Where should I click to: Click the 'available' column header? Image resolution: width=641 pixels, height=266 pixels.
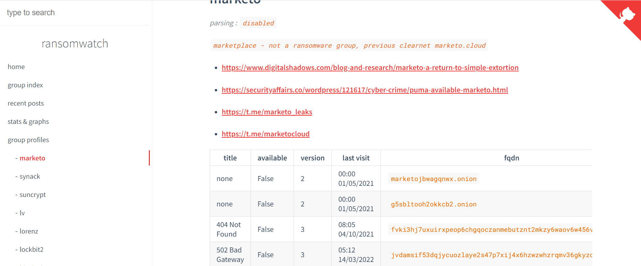[x=272, y=158]
